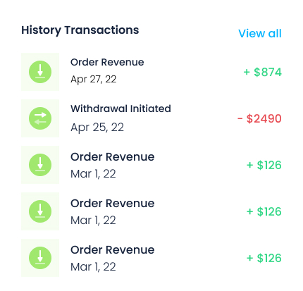Click the Mar 1, 22 date in last row
Image resolution: width=303 pixels, height=291 pixels.
93,267
